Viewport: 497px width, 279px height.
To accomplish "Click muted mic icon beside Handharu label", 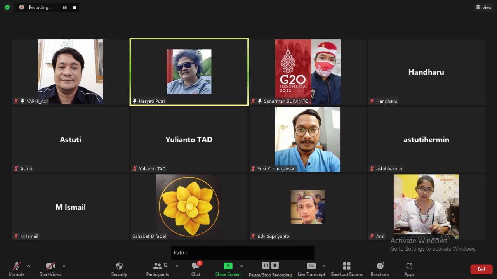I will [372, 101].
